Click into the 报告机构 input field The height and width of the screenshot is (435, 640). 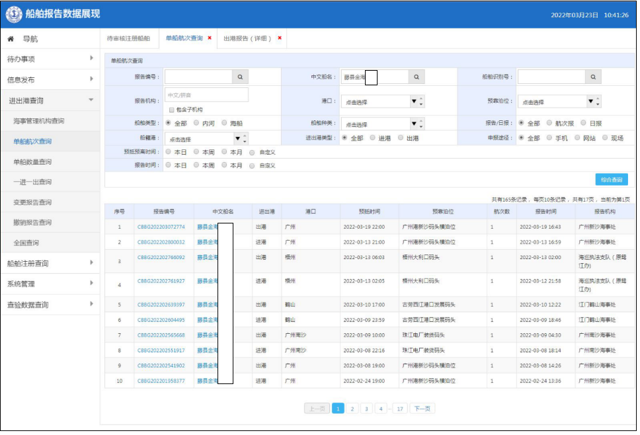click(206, 95)
